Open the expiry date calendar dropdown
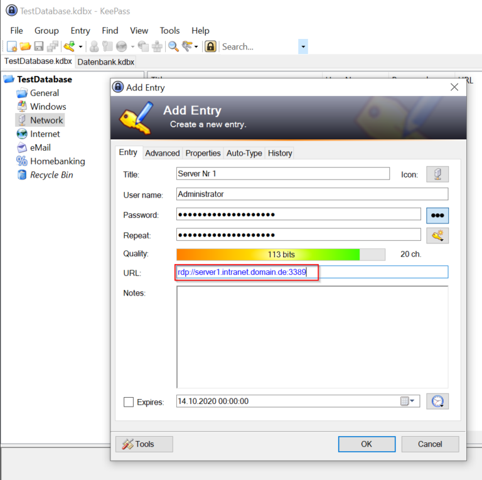This screenshot has width=482, height=480. 408,401
